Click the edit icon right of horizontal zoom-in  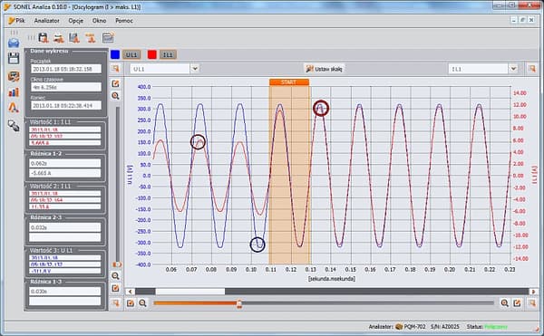tap(517, 303)
